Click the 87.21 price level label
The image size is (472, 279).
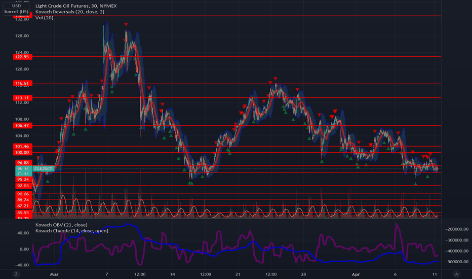23,206
